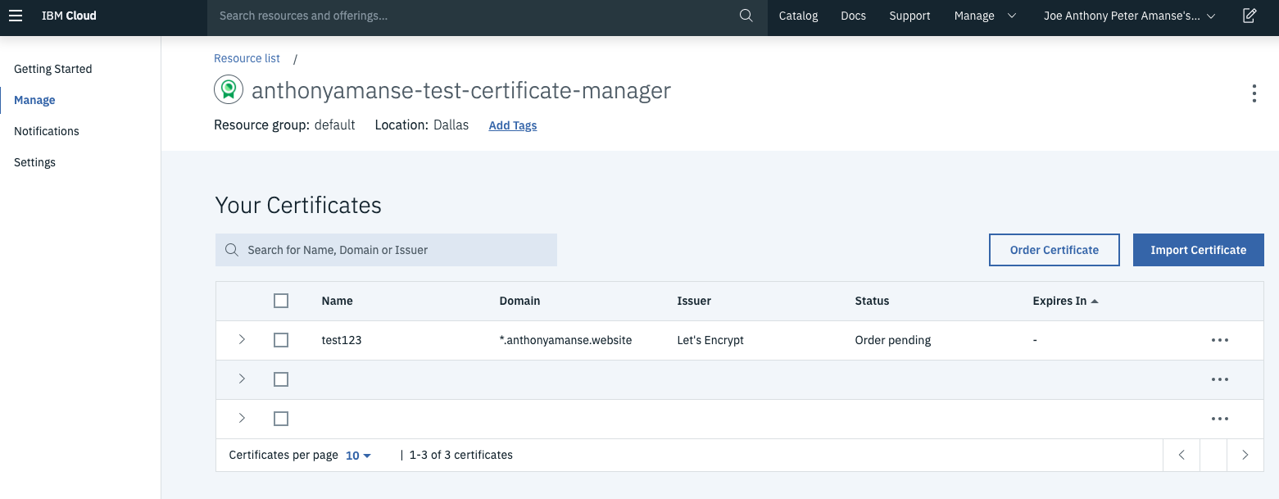Image resolution: width=1279 pixels, height=499 pixels.
Task: Click the search magnifier icon in header
Action: click(746, 16)
